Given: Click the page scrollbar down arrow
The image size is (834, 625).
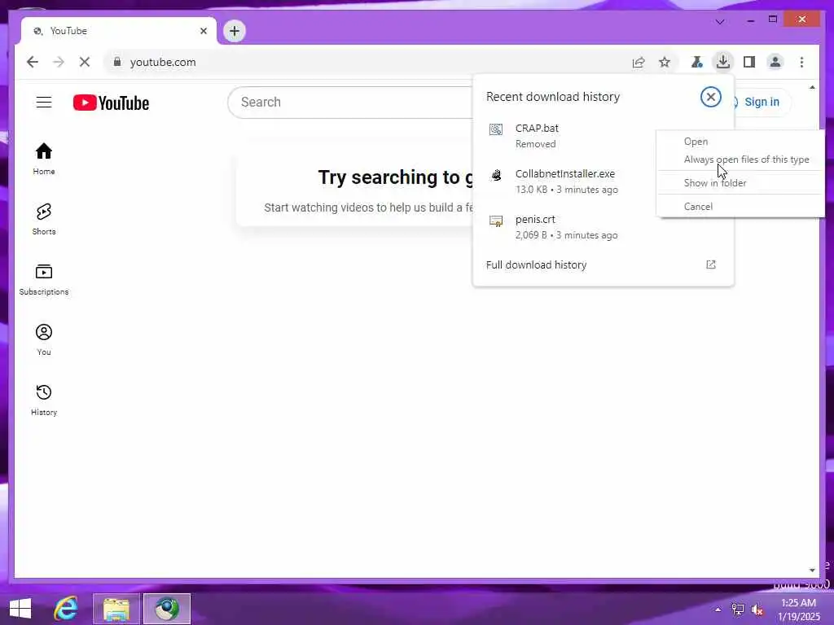Looking at the screenshot, I should (x=812, y=570).
